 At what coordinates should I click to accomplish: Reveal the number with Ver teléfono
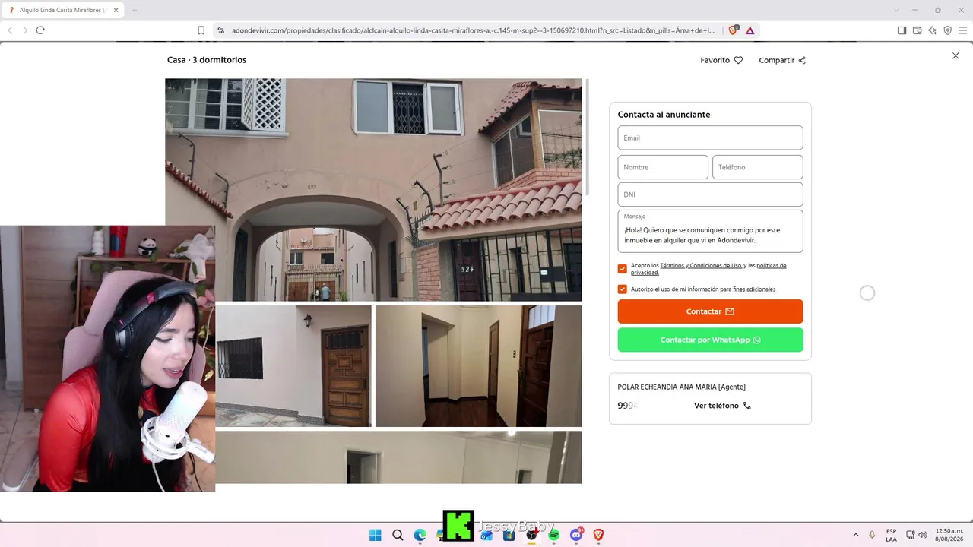coord(722,406)
